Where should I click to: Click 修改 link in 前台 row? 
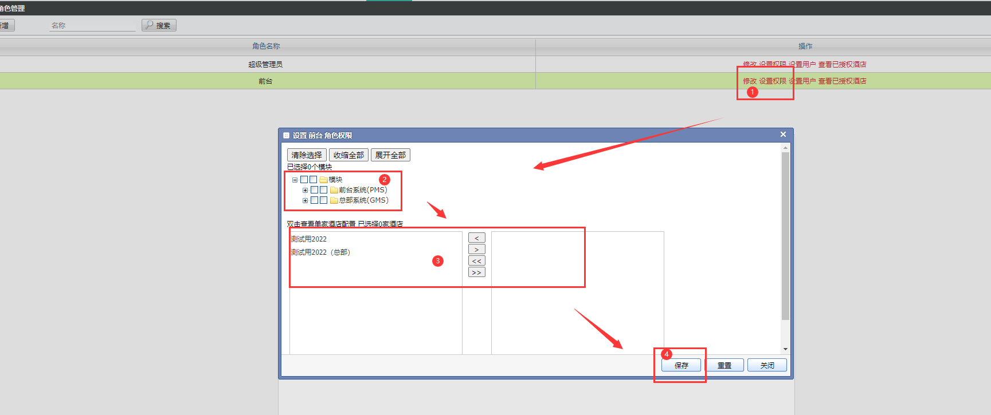[750, 81]
